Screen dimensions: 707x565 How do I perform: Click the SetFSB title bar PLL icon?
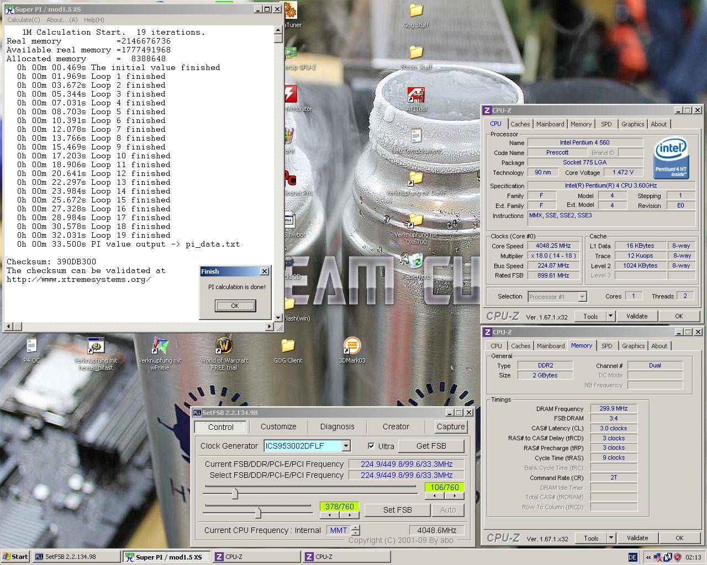197,412
